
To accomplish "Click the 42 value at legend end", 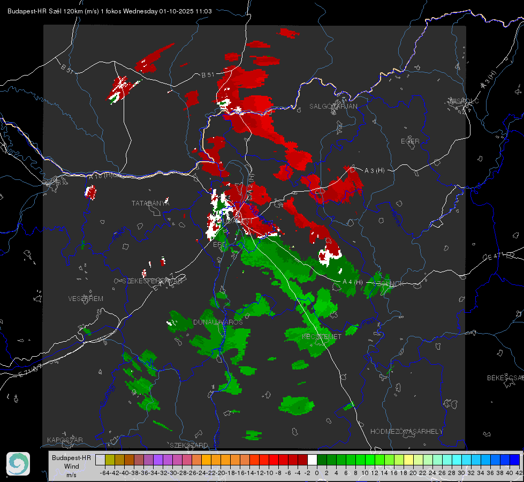I will point(519,473).
